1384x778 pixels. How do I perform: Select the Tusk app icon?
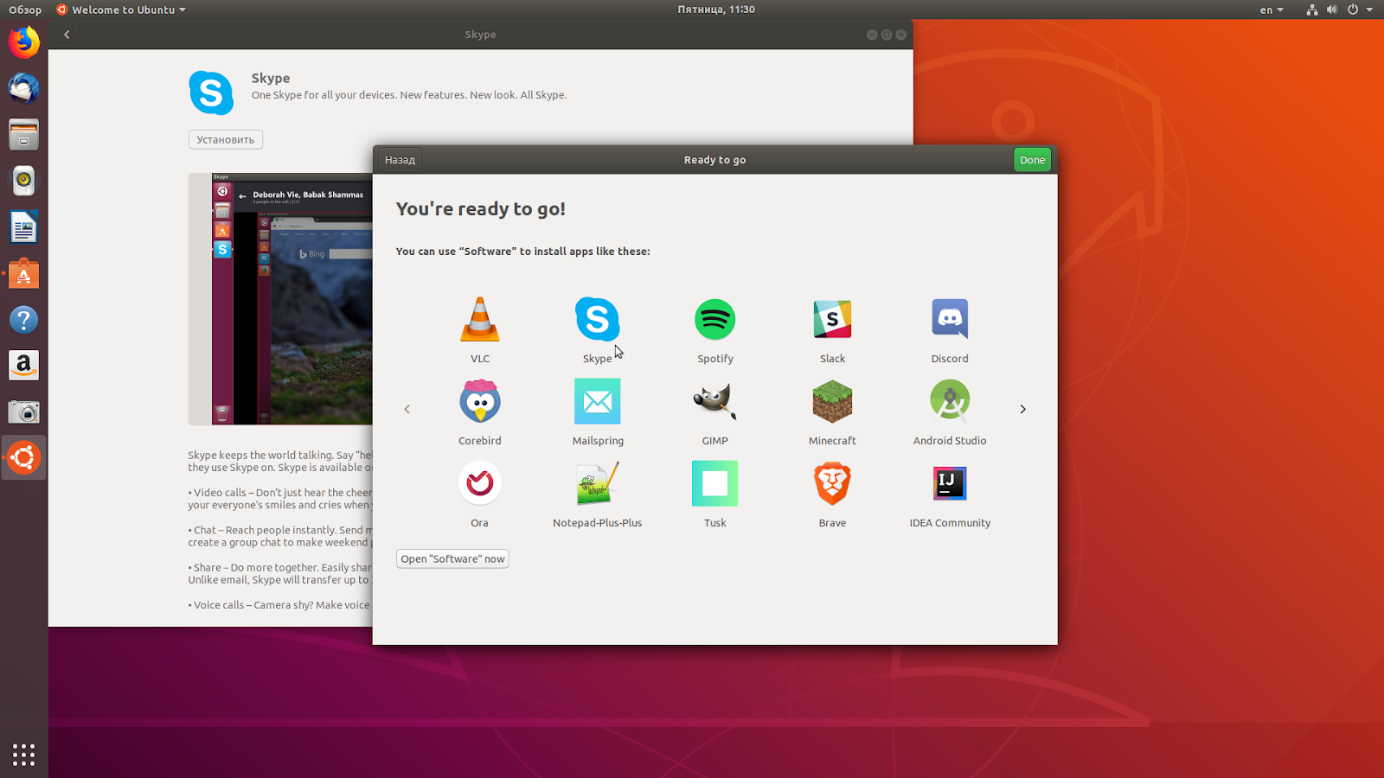point(715,483)
